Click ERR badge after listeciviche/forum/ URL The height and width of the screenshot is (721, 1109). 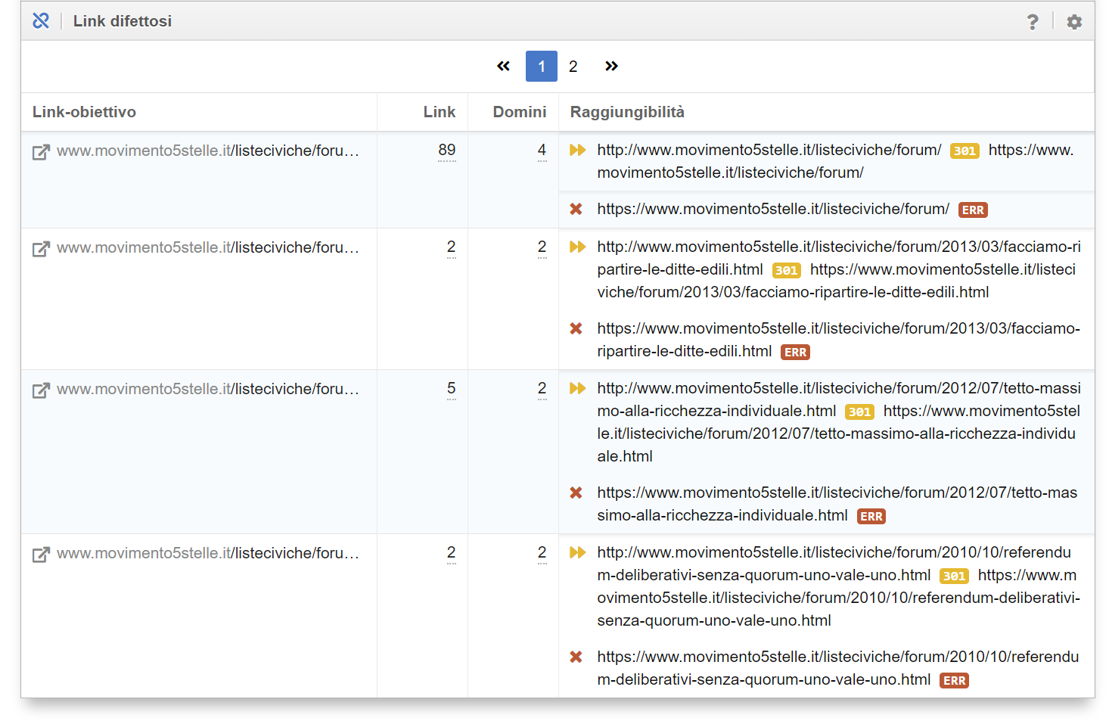[x=973, y=210]
